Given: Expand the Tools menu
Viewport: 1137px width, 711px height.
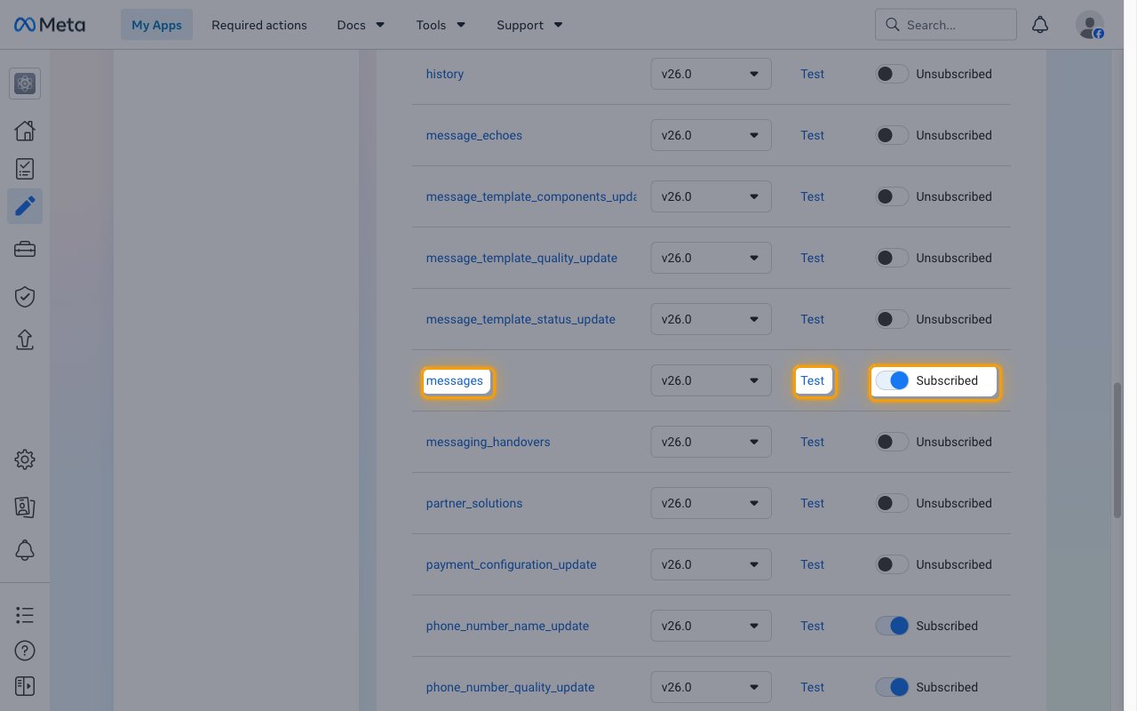Looking at the screenshot, I should click(441, 25).
